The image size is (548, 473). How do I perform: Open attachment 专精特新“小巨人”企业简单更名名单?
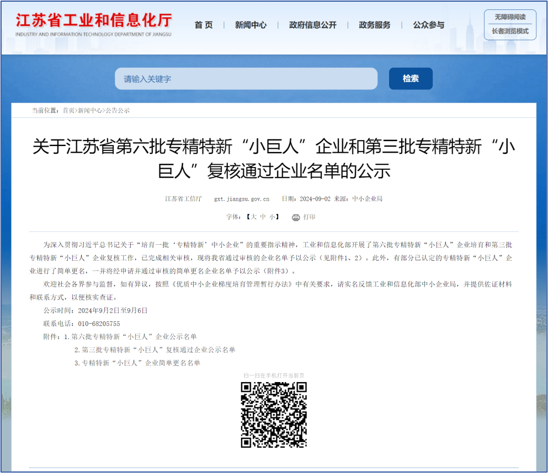pos(141,363)
